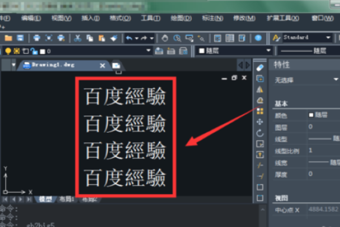Viewport: 340px width, 227px height.
Task: Select the Rotate tool
Action: [x=260, y=133]
